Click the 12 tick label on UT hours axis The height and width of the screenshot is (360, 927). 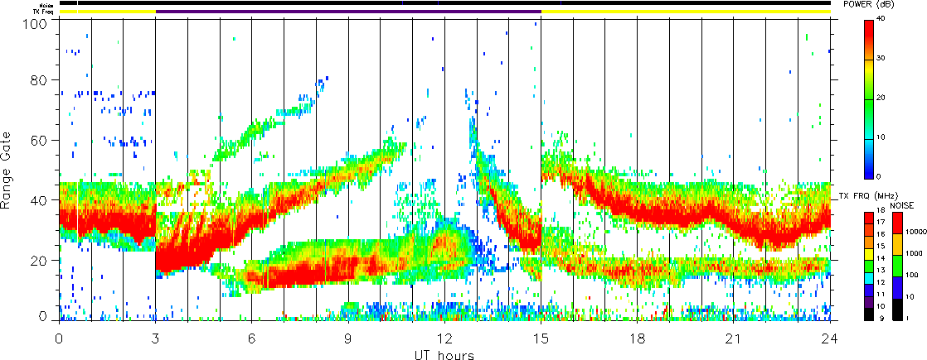pos(444,338)
